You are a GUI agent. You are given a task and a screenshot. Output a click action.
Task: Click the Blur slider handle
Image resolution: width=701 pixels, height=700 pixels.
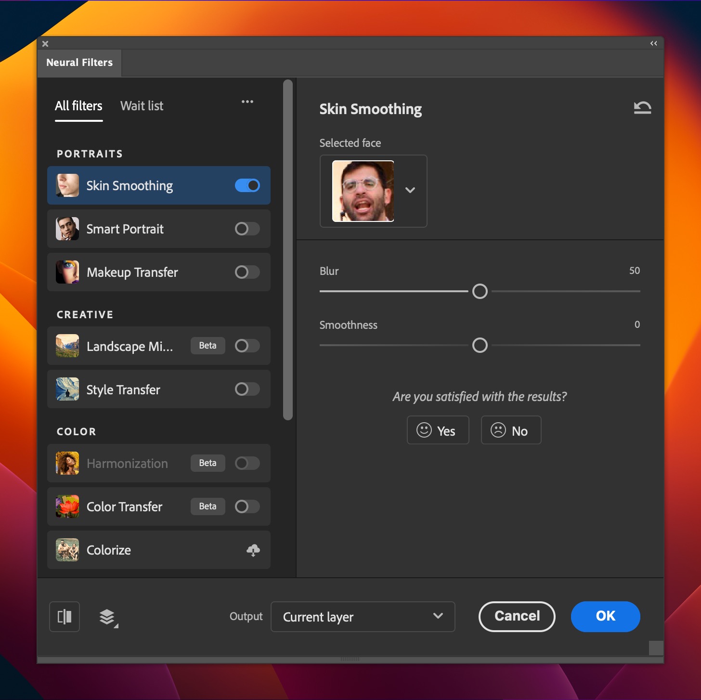coord(480,291)
